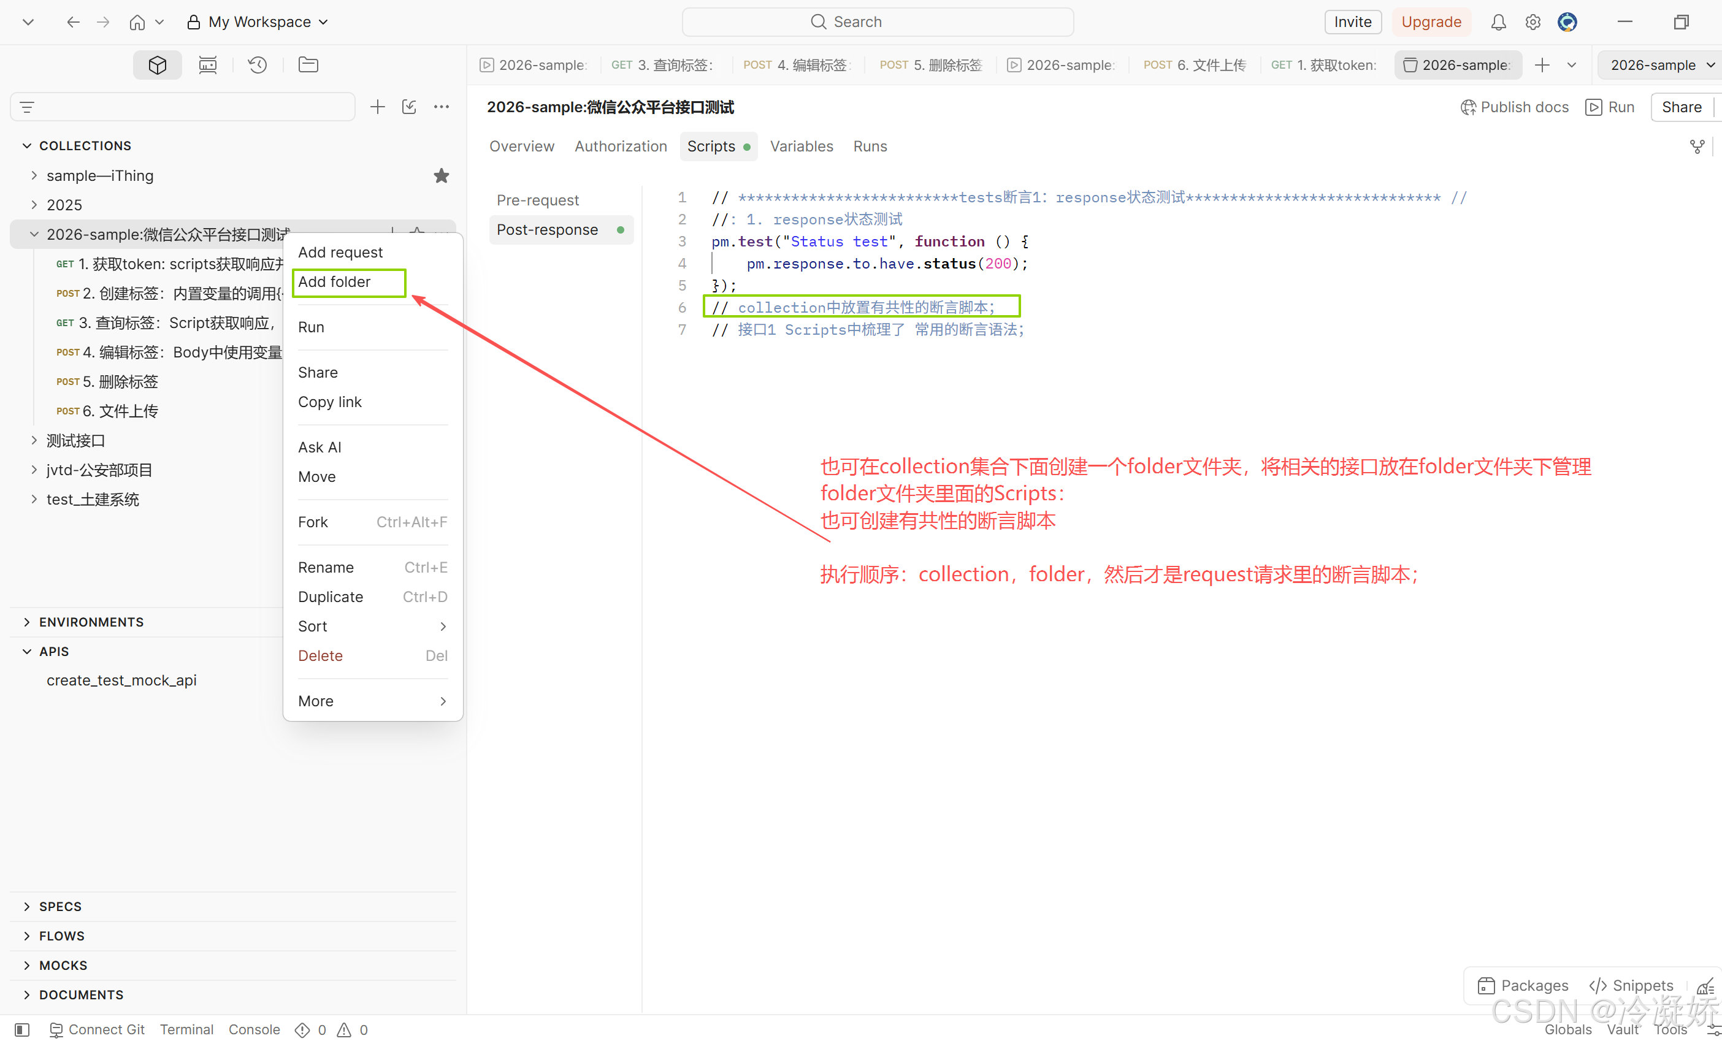Expand the SPECS section

pos(26,906)
